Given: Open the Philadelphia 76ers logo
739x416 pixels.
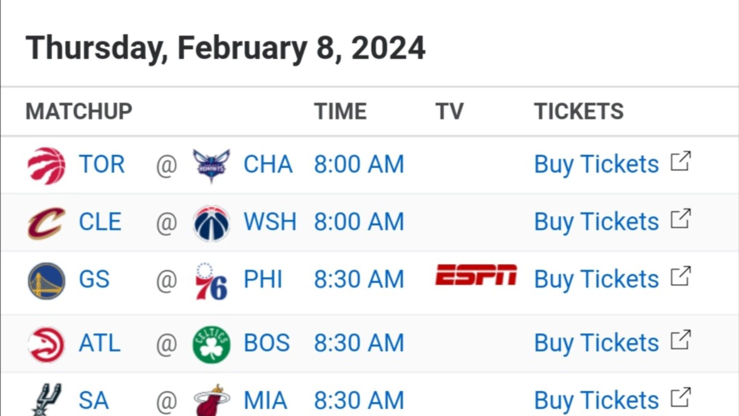Looking at the screenshot, I should click(211, 281).
